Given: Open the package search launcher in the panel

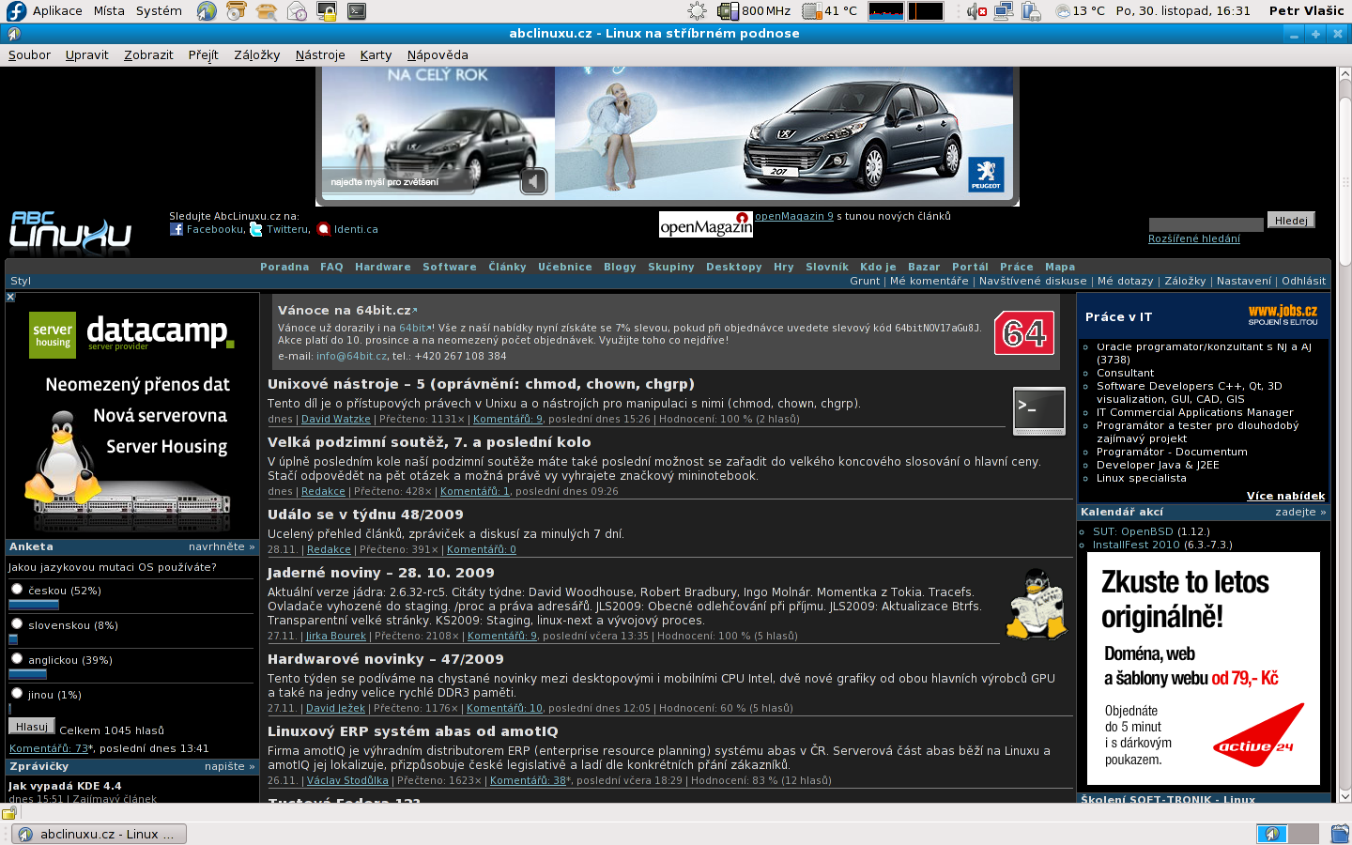Looking at the screenshot, I should coord(267,11).
